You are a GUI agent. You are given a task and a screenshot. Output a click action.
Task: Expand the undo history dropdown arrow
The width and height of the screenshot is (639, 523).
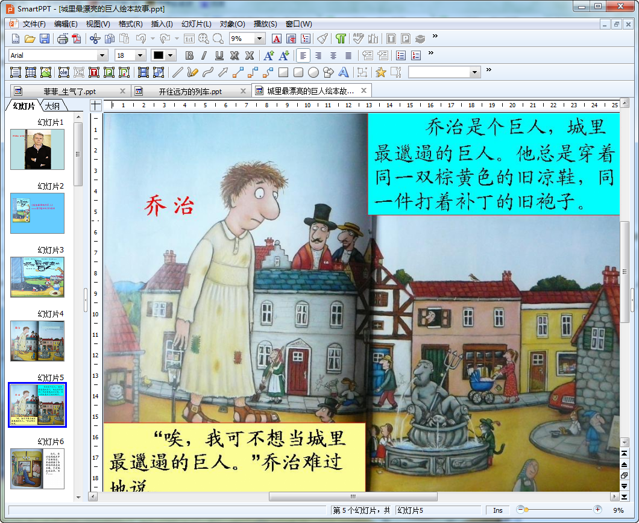(x=153, y=39)
